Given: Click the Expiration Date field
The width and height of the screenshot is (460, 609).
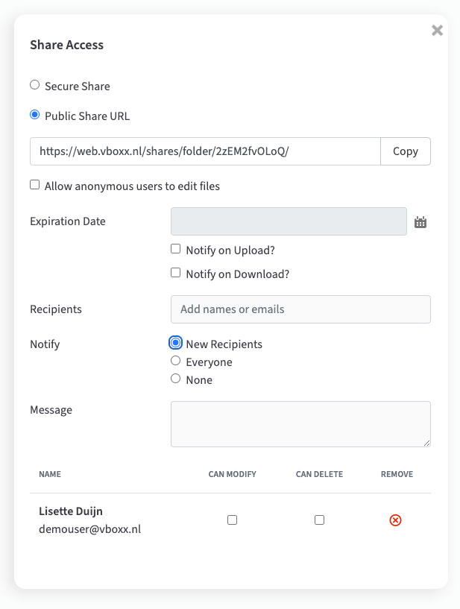Looking at the screenshot, I should [289, 221].
